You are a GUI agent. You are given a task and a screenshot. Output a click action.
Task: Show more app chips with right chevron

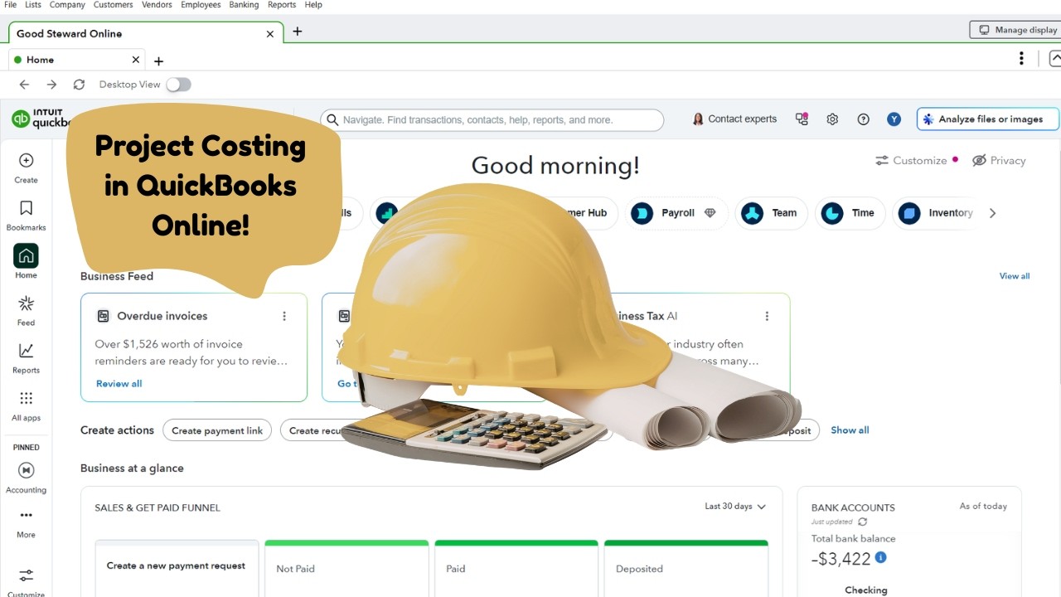point(992,213)
